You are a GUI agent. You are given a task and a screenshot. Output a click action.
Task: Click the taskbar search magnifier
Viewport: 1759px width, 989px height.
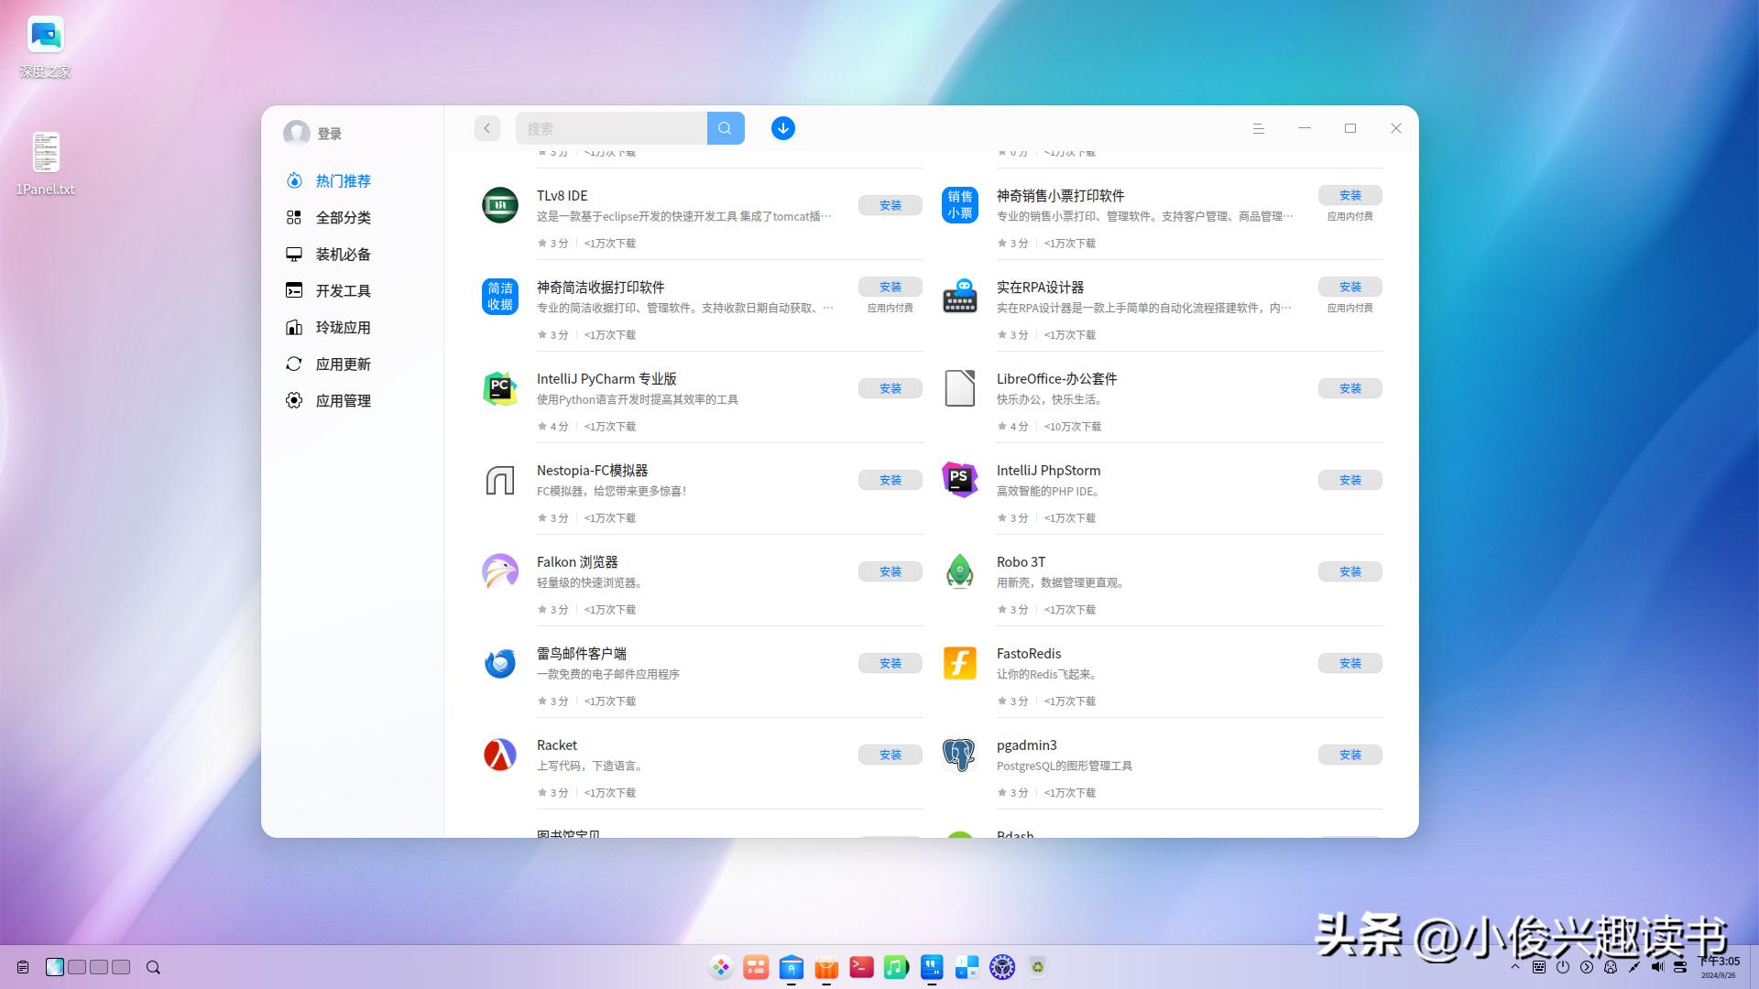pos(153,967)
